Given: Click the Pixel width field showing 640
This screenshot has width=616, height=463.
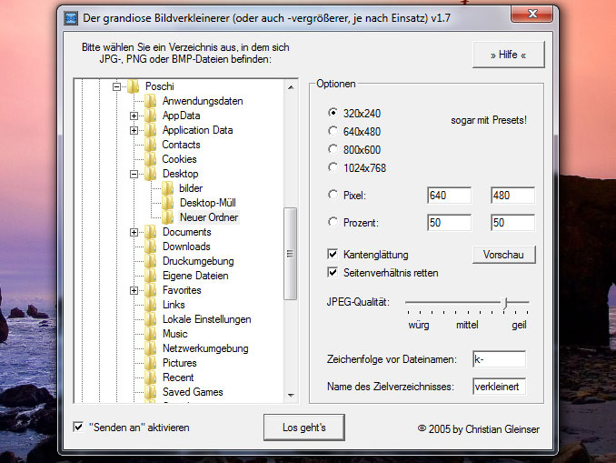Looking at the screenshot, I should (x=449, y=196).
